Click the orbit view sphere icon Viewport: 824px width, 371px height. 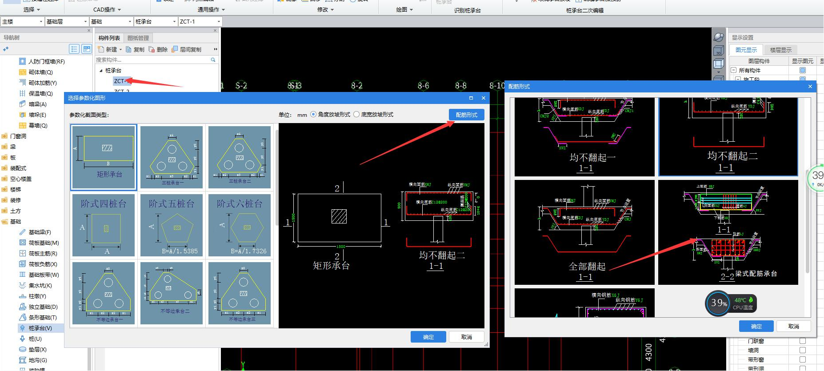[719, 38]
